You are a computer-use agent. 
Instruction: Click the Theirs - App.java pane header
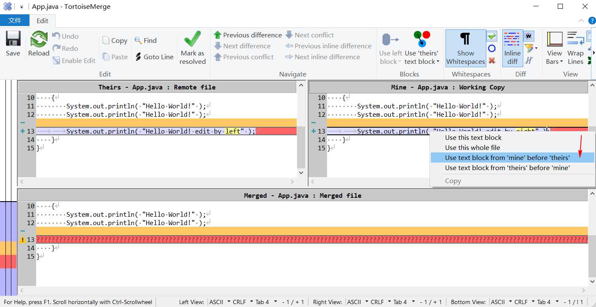[x=157, y=87]
